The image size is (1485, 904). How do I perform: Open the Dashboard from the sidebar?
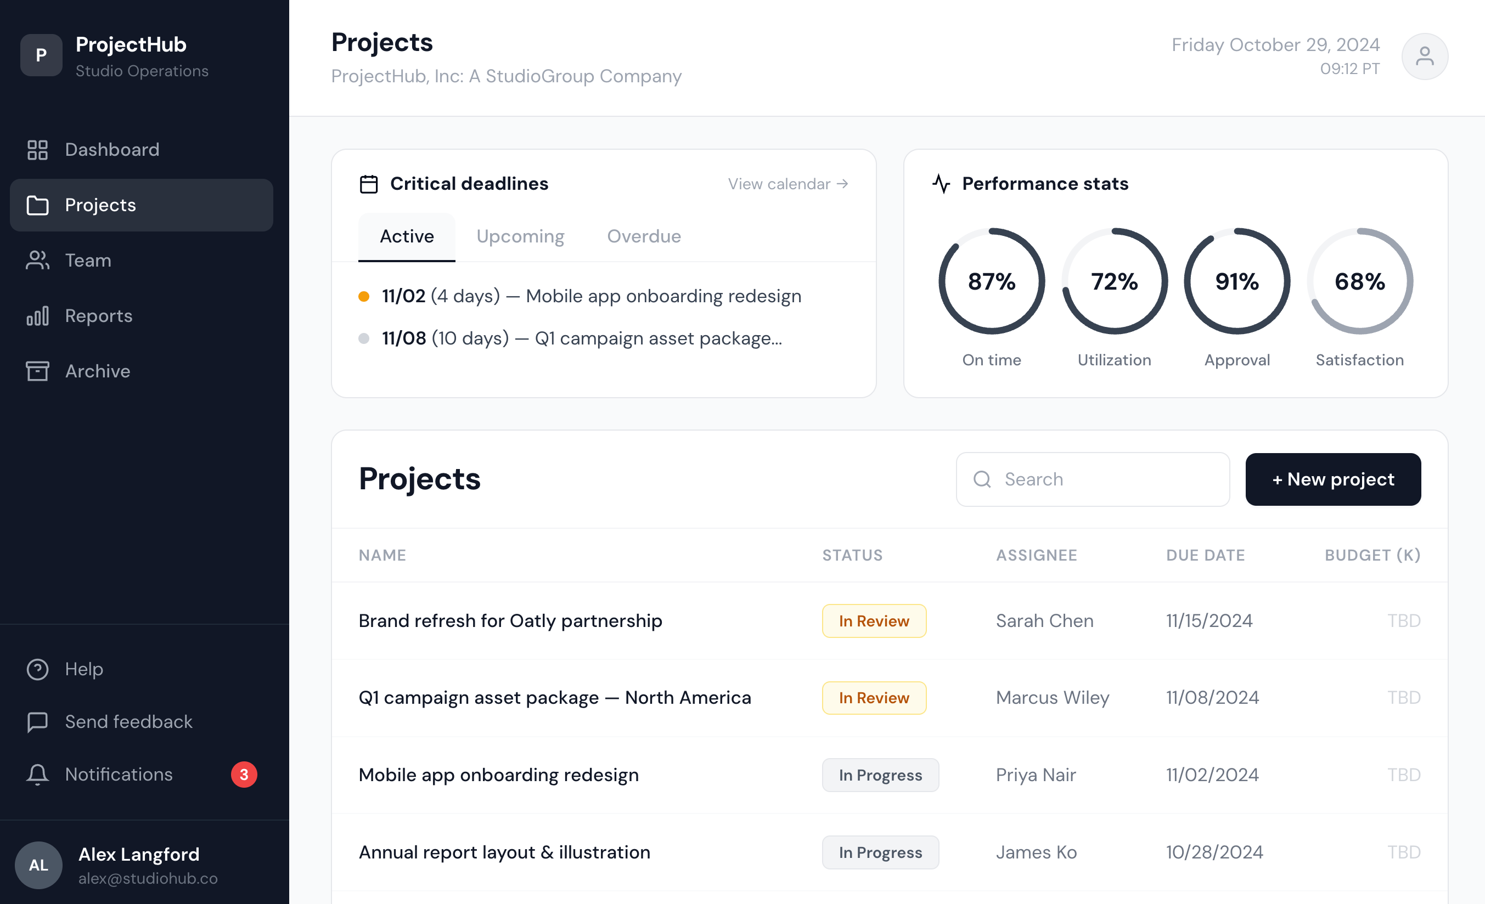click(x=38, y=150)
